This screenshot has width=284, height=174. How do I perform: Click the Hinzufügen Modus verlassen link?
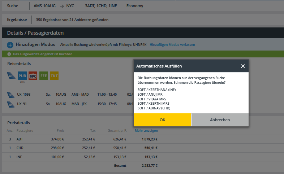click(x=172, y=45)
